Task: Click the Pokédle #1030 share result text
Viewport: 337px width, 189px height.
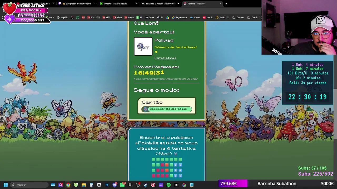Action: point(166,146)
